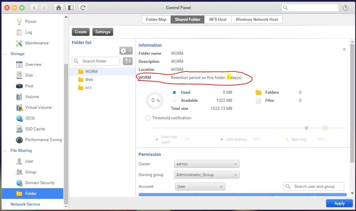Viewport: 356px width, 211px height.
Task: Collapse the File Sharing section
Action: [5, 151]
